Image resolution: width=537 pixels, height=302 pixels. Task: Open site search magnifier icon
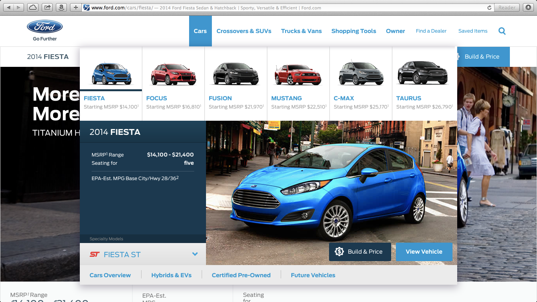pyautogui.click(x=502, y=31)
